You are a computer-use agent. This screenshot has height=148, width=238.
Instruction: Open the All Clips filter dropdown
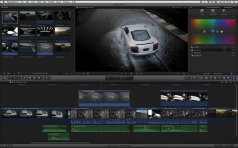(x=6, y=7)
